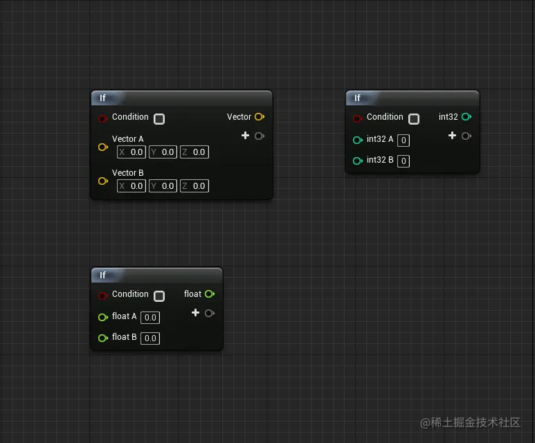535x443 pixels.
Task: Select float If node by its title bar
Action: coord(157,275)
